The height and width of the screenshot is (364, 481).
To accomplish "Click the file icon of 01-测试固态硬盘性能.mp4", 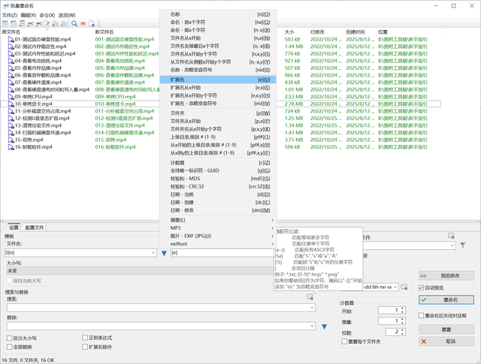I will 11,39.
